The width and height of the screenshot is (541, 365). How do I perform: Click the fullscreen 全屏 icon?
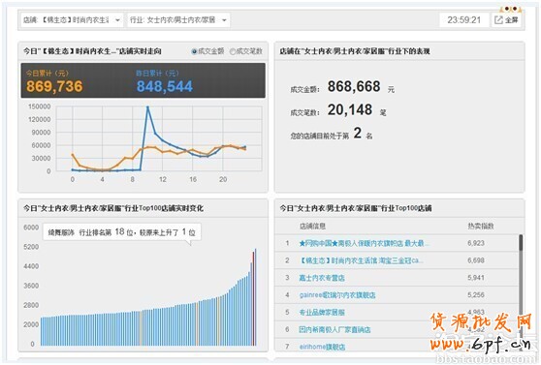click(x=506, y=20)
